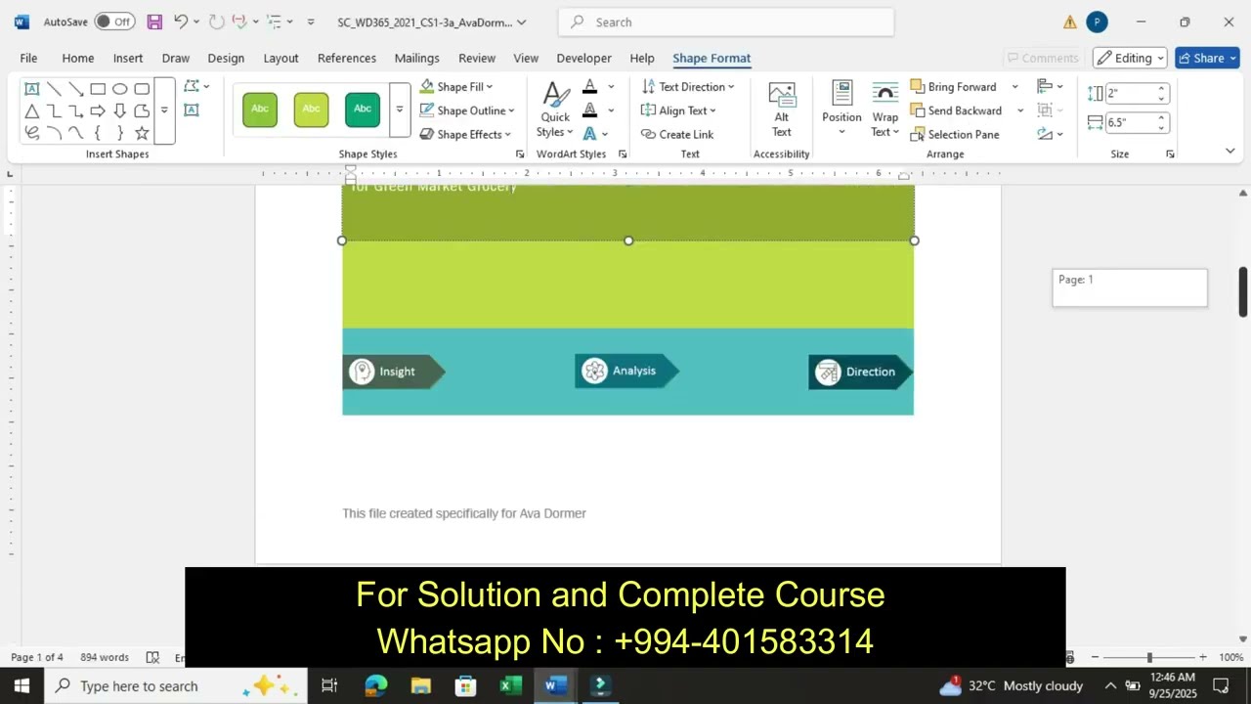This screenshot has width=1251, height=704.
Task: Select the 5-Point Star shape
Action: click(x=142, y=132)
